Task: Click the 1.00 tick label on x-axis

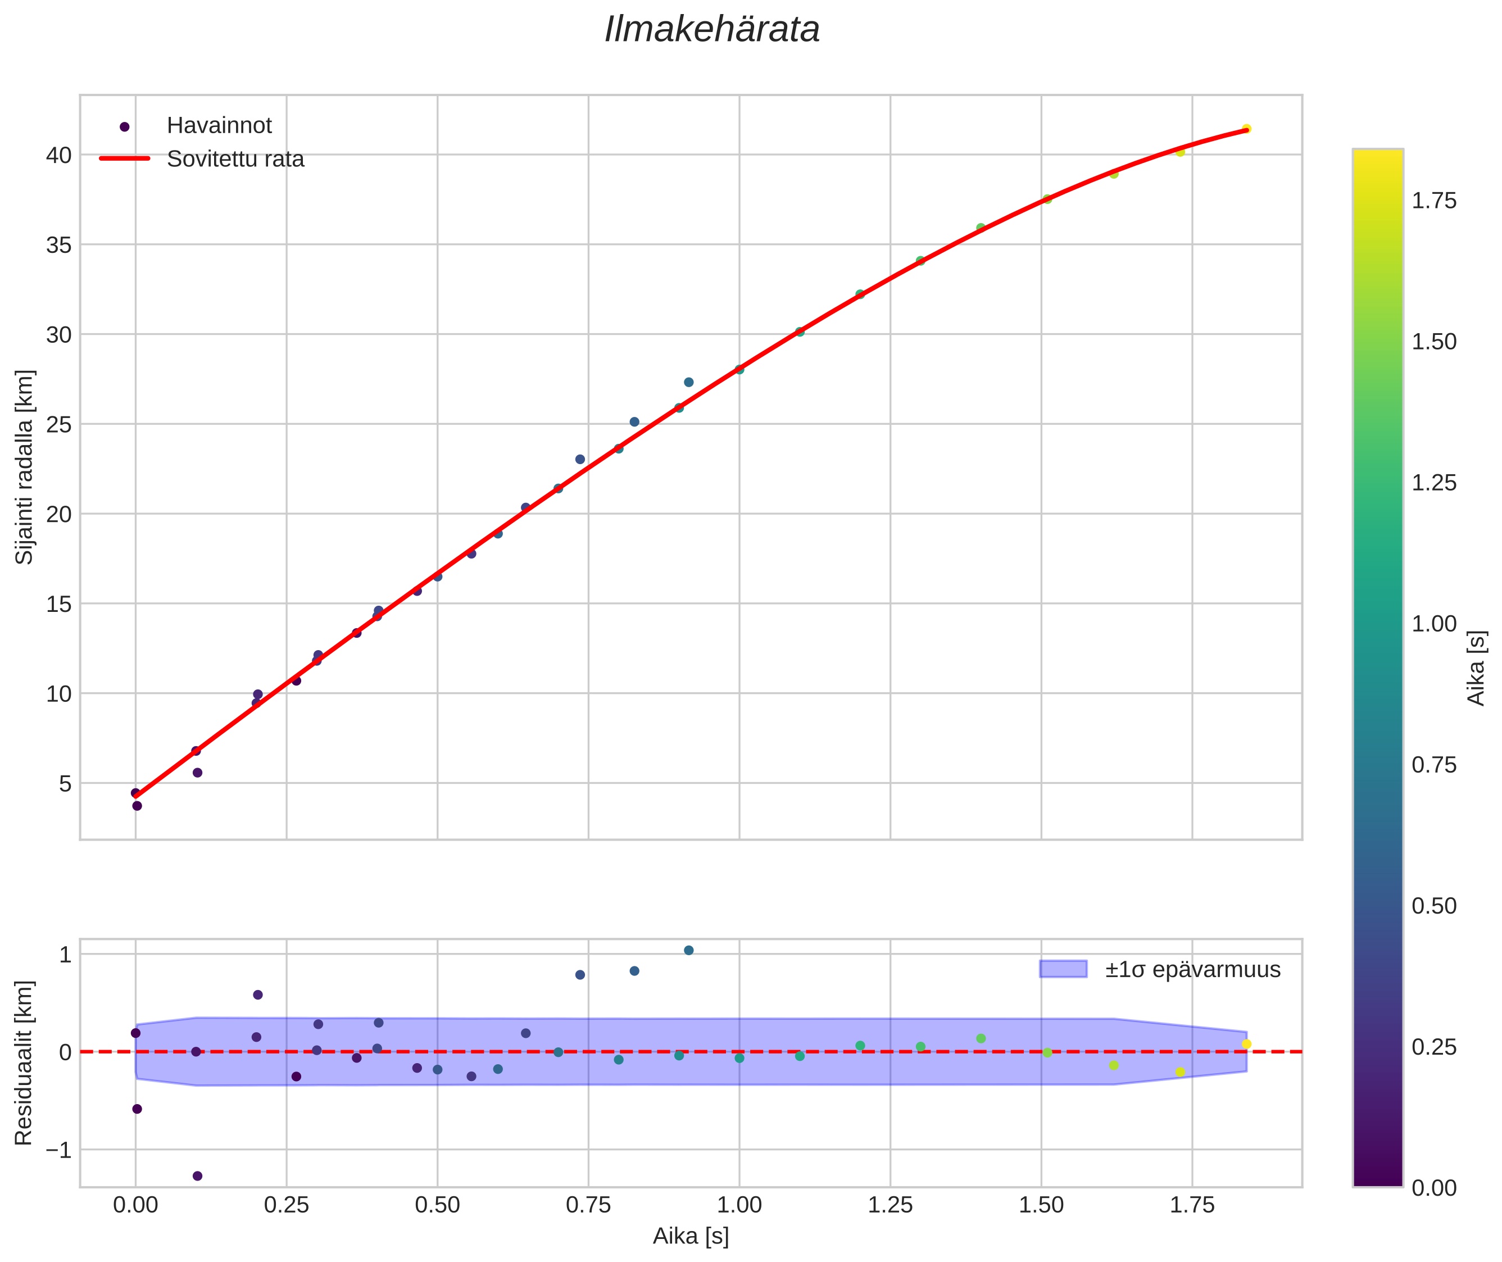Action: tap(739, 1205)
